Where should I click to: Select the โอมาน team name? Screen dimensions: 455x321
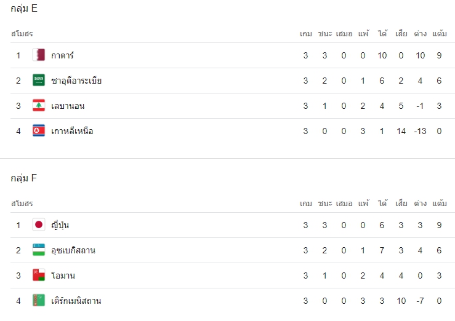coord(63,275)
